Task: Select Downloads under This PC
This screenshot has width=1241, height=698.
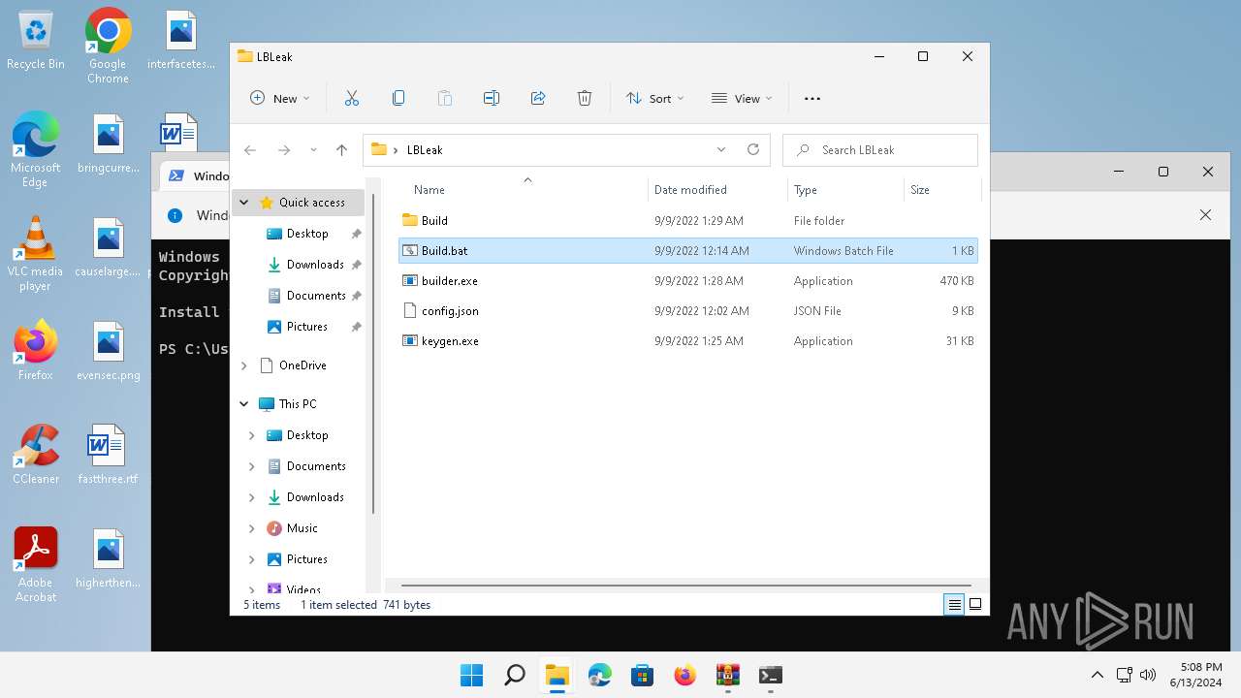Action: click(314, 497)
